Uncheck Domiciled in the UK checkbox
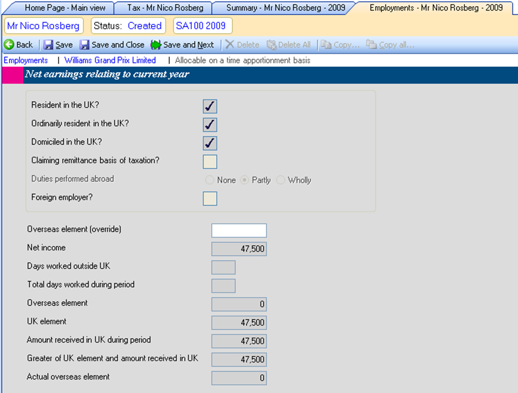518x393 pixels. (x=210, y=143)
